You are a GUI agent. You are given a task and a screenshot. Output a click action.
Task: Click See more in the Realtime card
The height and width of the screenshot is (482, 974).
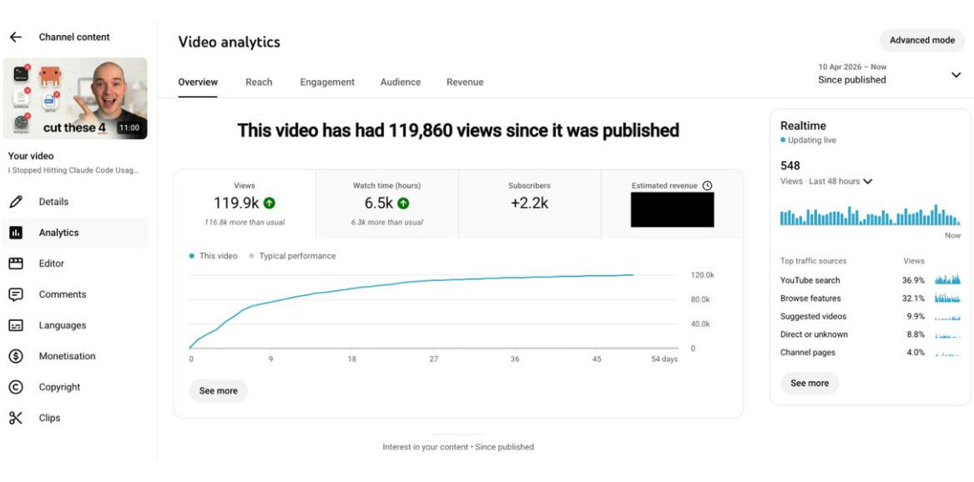(810, 384)
